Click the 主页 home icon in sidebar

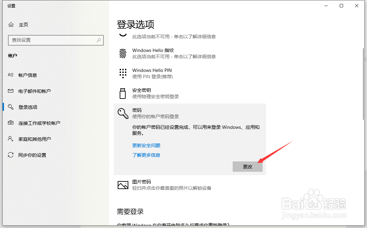10,24
